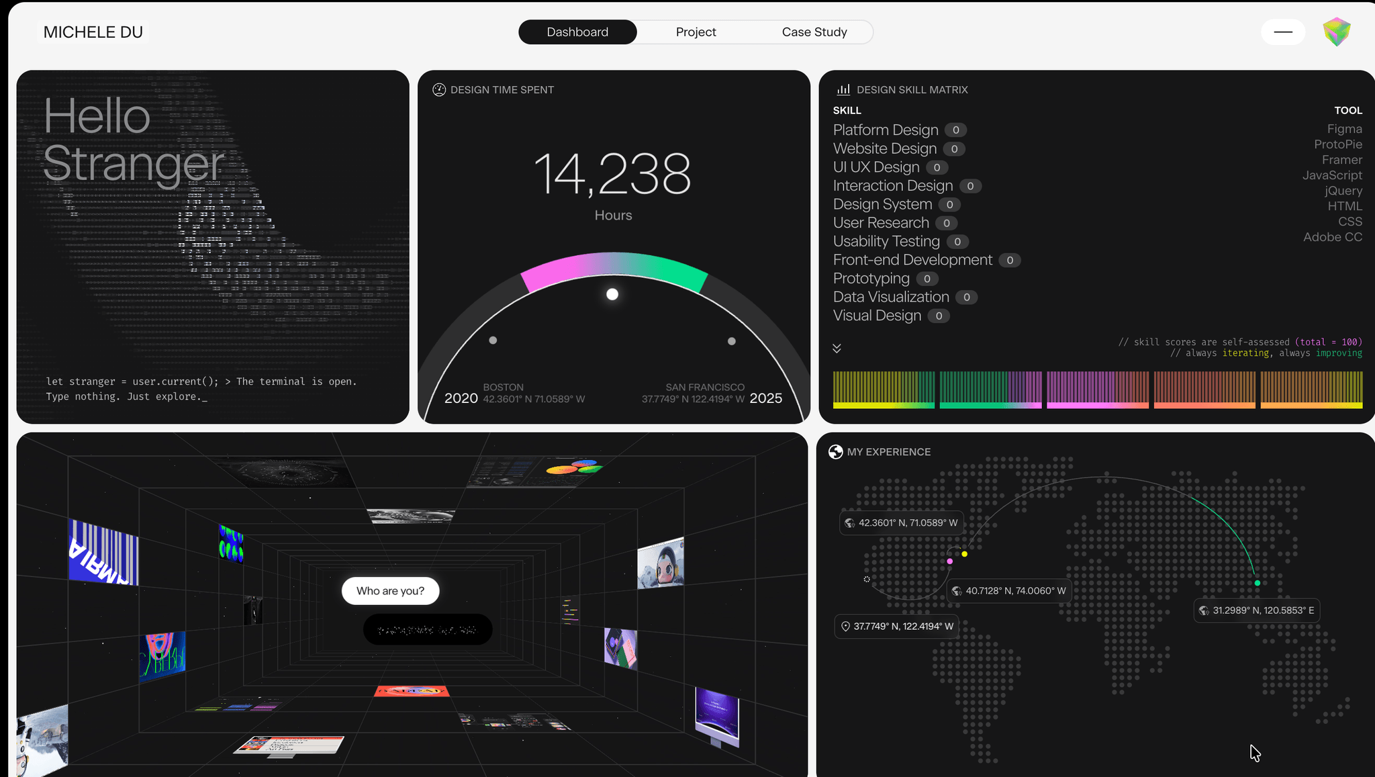Click the Boston gray dot on the gauge
Image resolution: width=1375 pixels, height=777 pixels.
click(493, 340)
